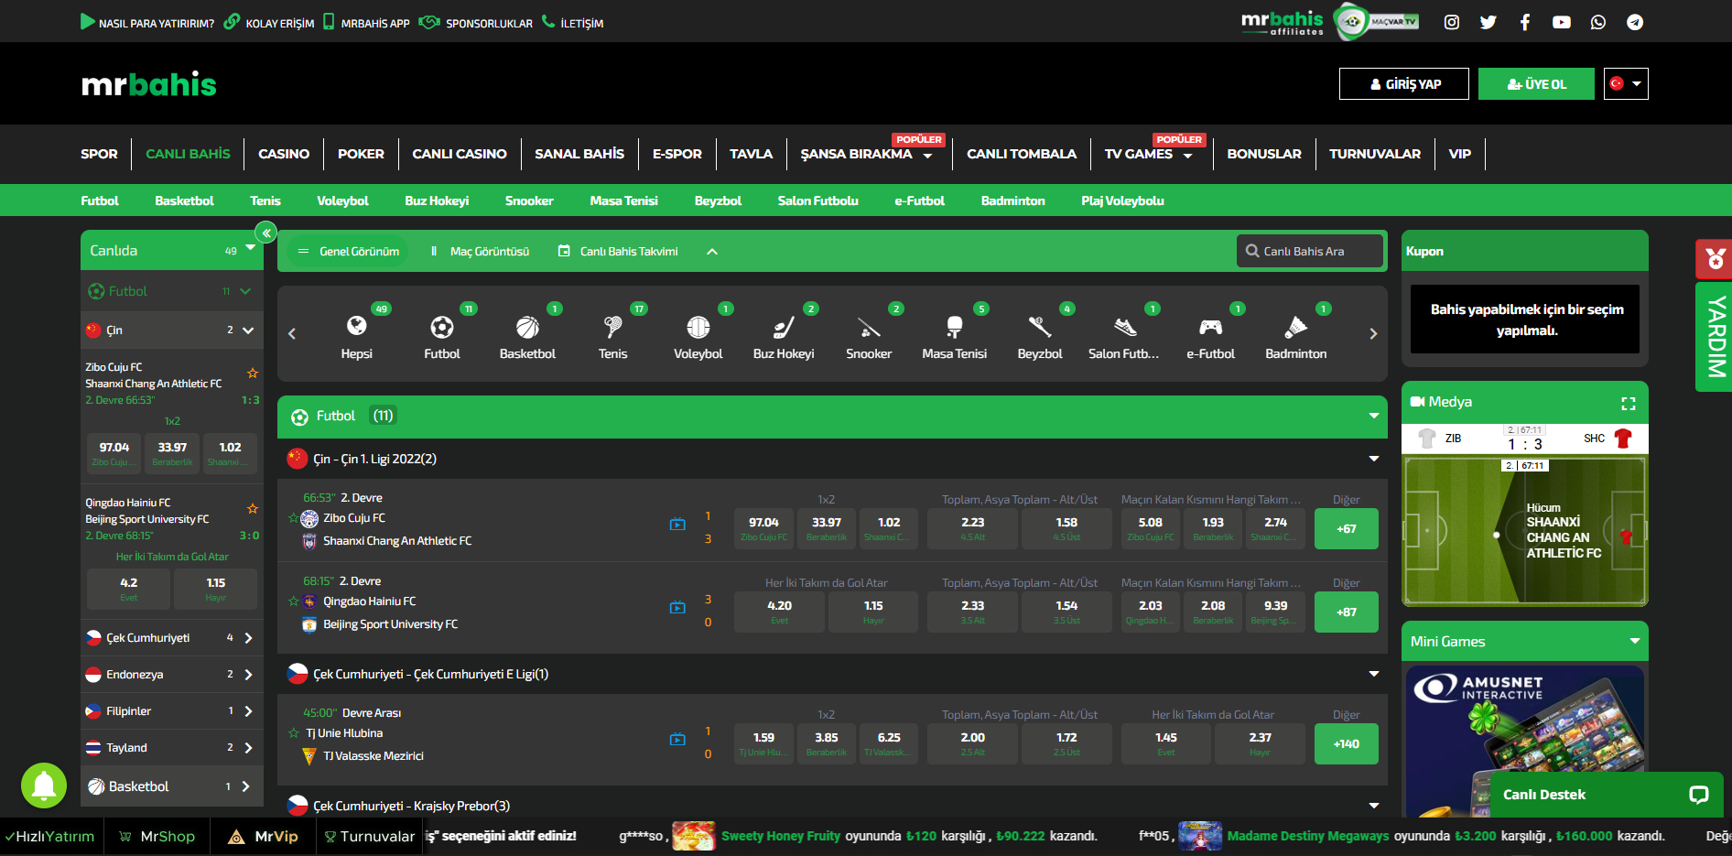Click the Canlı Bahis Ara search field

tap(1309, 252)
